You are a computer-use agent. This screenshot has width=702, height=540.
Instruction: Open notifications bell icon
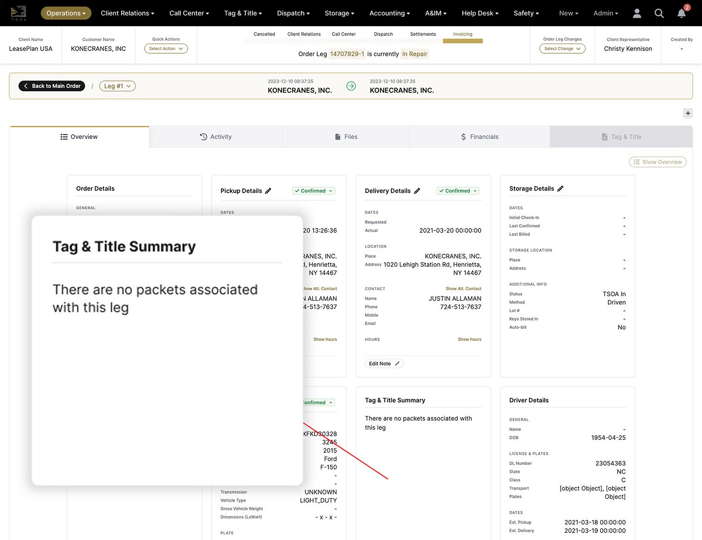point(682,13)
